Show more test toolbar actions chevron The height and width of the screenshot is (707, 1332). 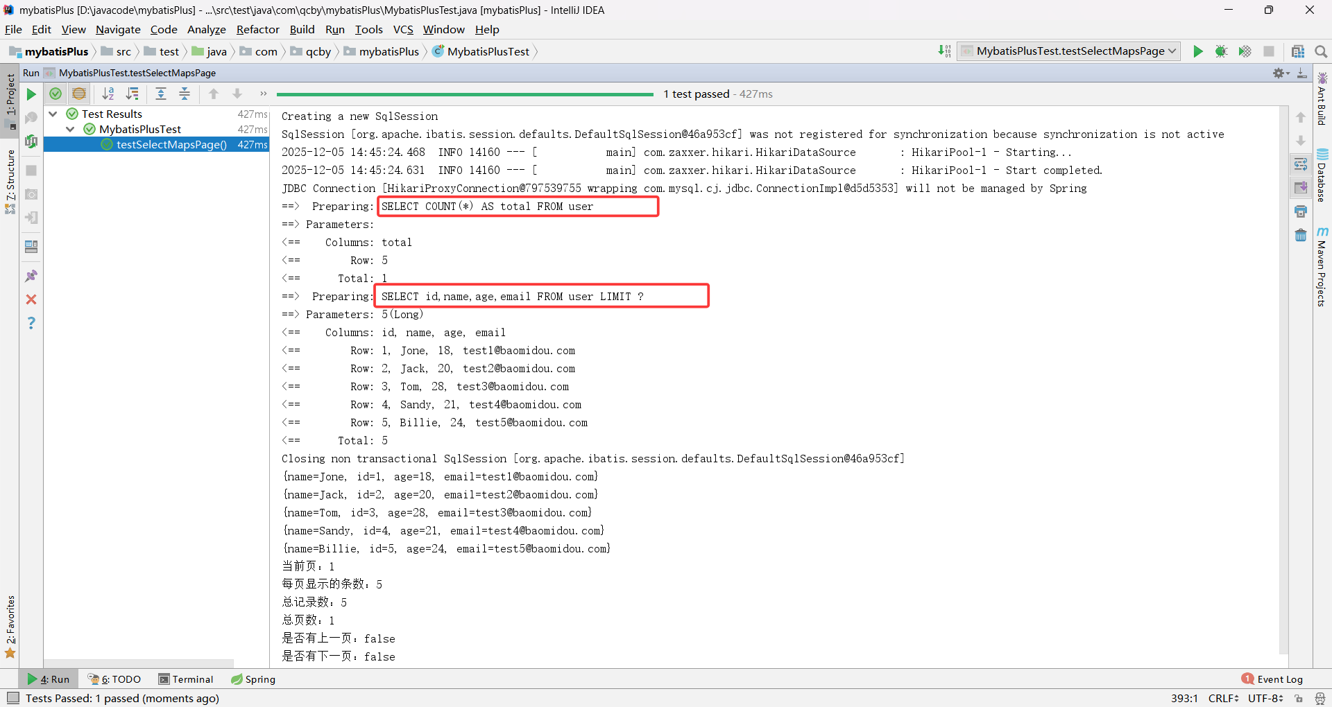(263, 94)
